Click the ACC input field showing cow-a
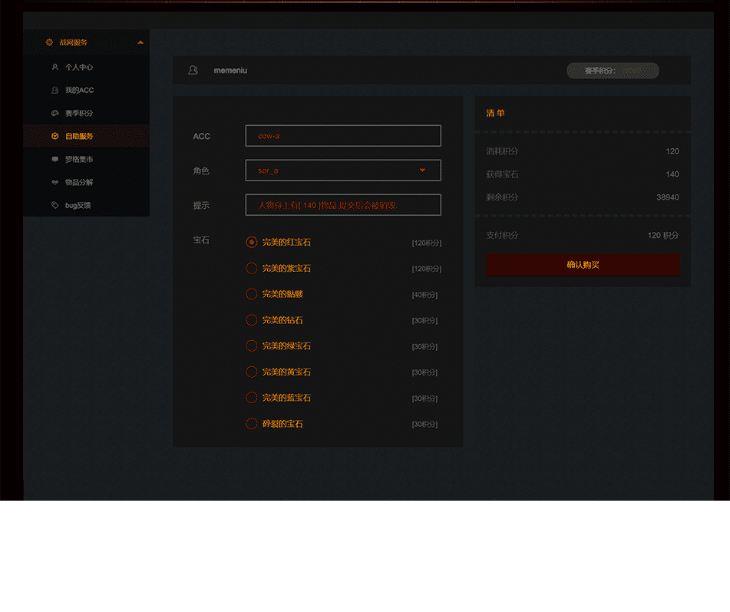Viewport: 730px width, 612px height. (343, 136)
